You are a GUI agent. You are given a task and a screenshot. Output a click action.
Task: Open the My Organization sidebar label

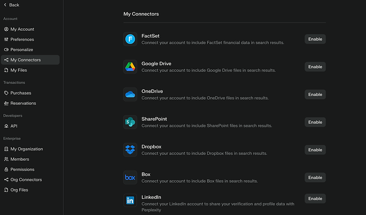click(x=27, y=149)
